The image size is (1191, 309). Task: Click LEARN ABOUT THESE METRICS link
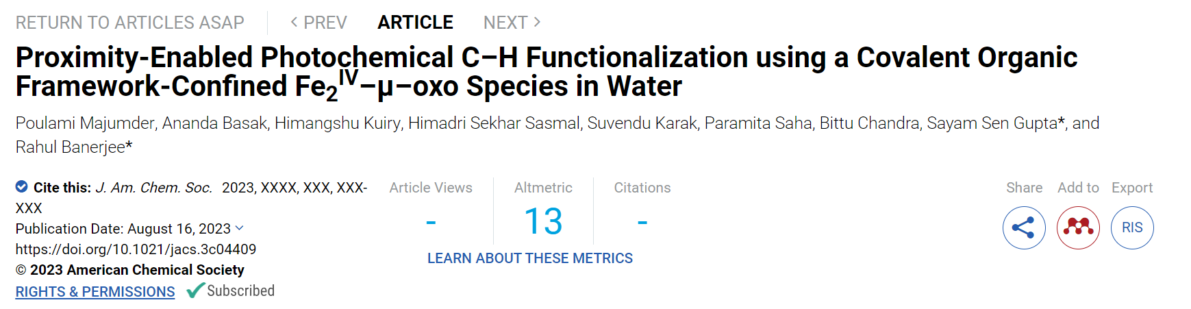coord(530,258)
